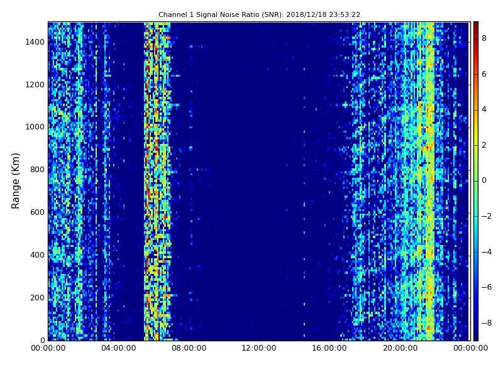The image size is (503, 377).
Task: Click the 20:00:00 time axis label
Action: (x=400, y=348)
